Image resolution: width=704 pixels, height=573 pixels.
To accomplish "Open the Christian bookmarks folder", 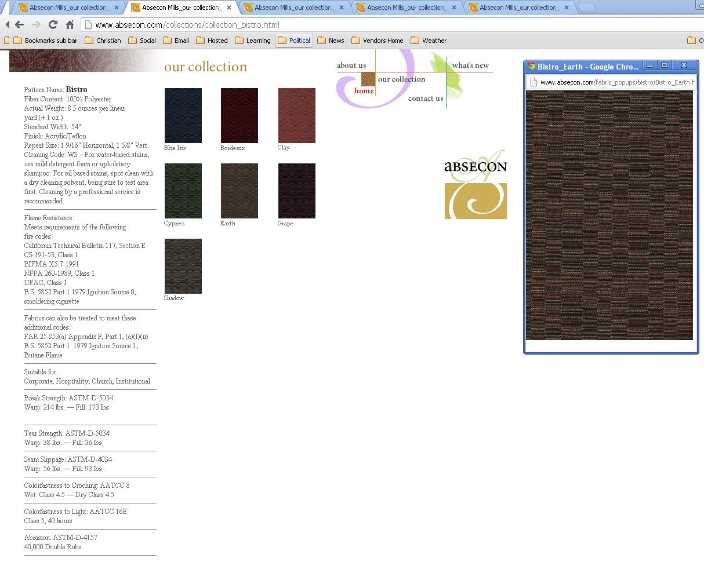I will tap(103, 41).
